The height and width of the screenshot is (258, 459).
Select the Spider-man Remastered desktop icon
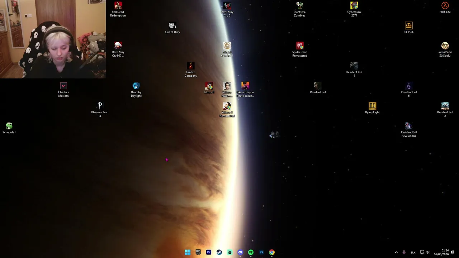click(x=299, y=49)
